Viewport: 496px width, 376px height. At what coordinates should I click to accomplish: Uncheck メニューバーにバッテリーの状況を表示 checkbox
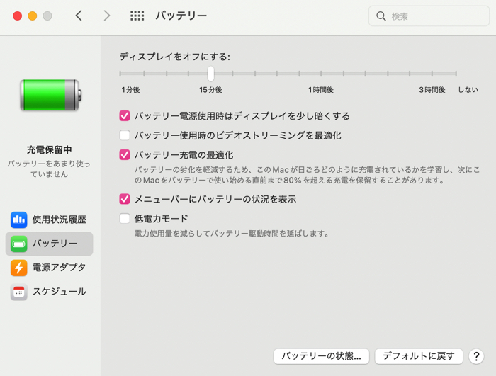[125, 199]
